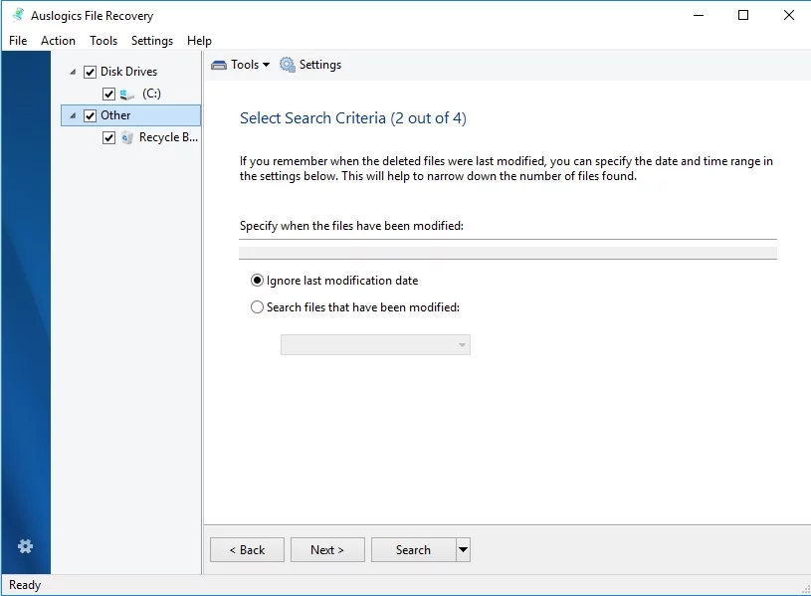
Task: Click the Settings gear icon in the toolbar
Action: coord(288,65)
